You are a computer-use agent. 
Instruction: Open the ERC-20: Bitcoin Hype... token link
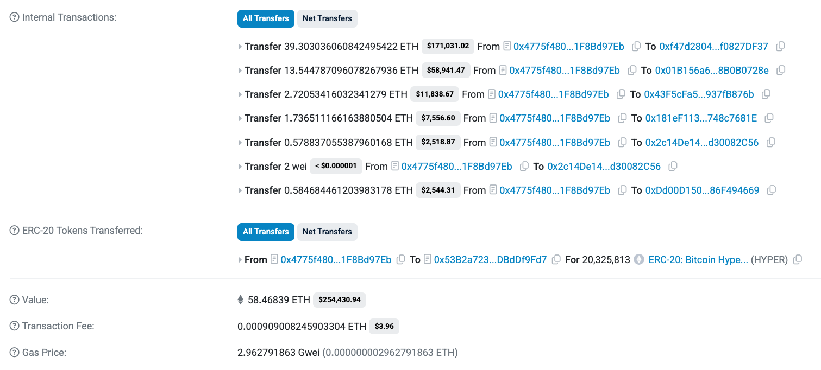tap(698, 260)
